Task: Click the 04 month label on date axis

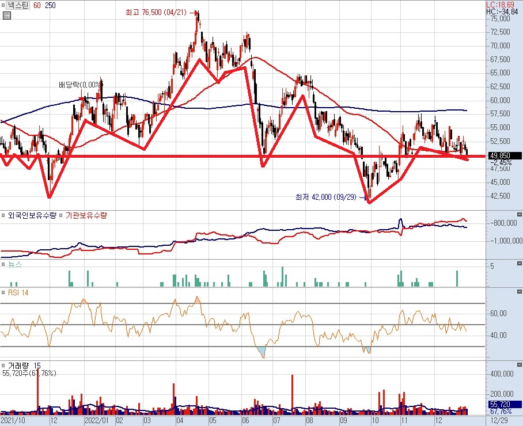Action: [180, 420]
